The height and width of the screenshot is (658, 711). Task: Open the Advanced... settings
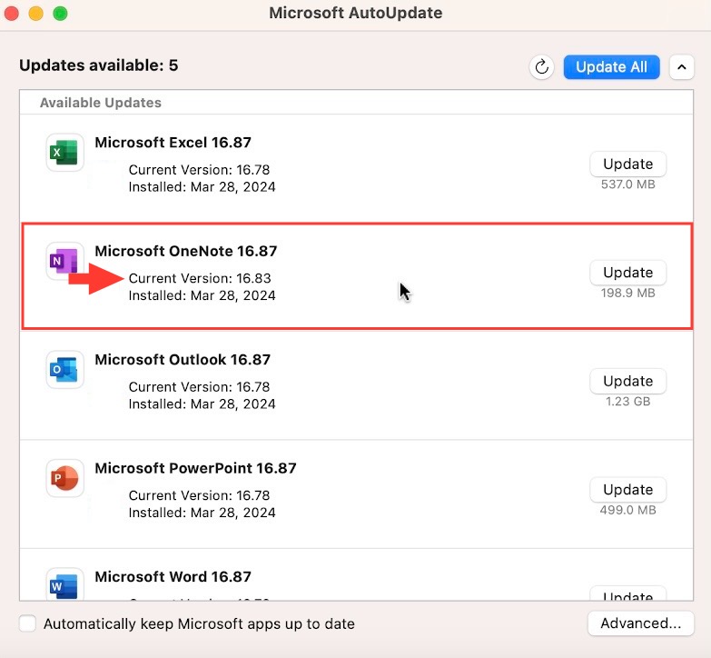click(x=641, y=623)
